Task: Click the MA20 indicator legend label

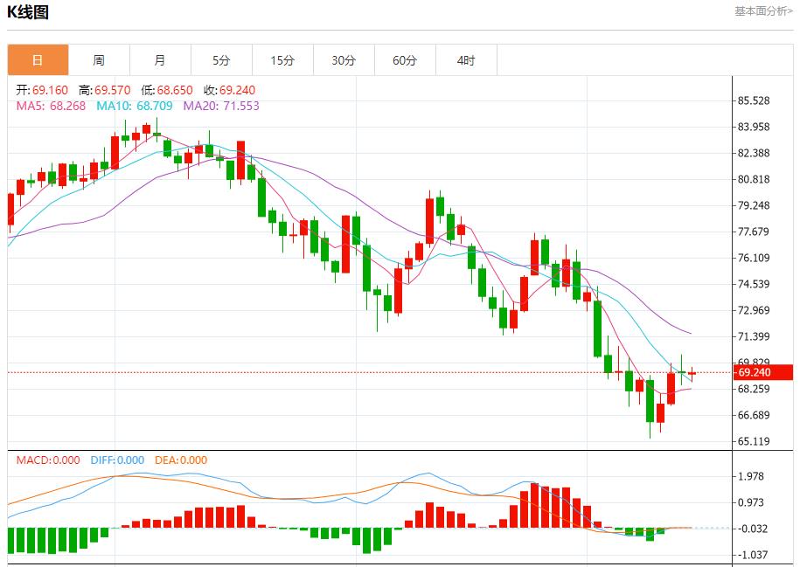Action: pyautogui.click(x=220, y=106)
